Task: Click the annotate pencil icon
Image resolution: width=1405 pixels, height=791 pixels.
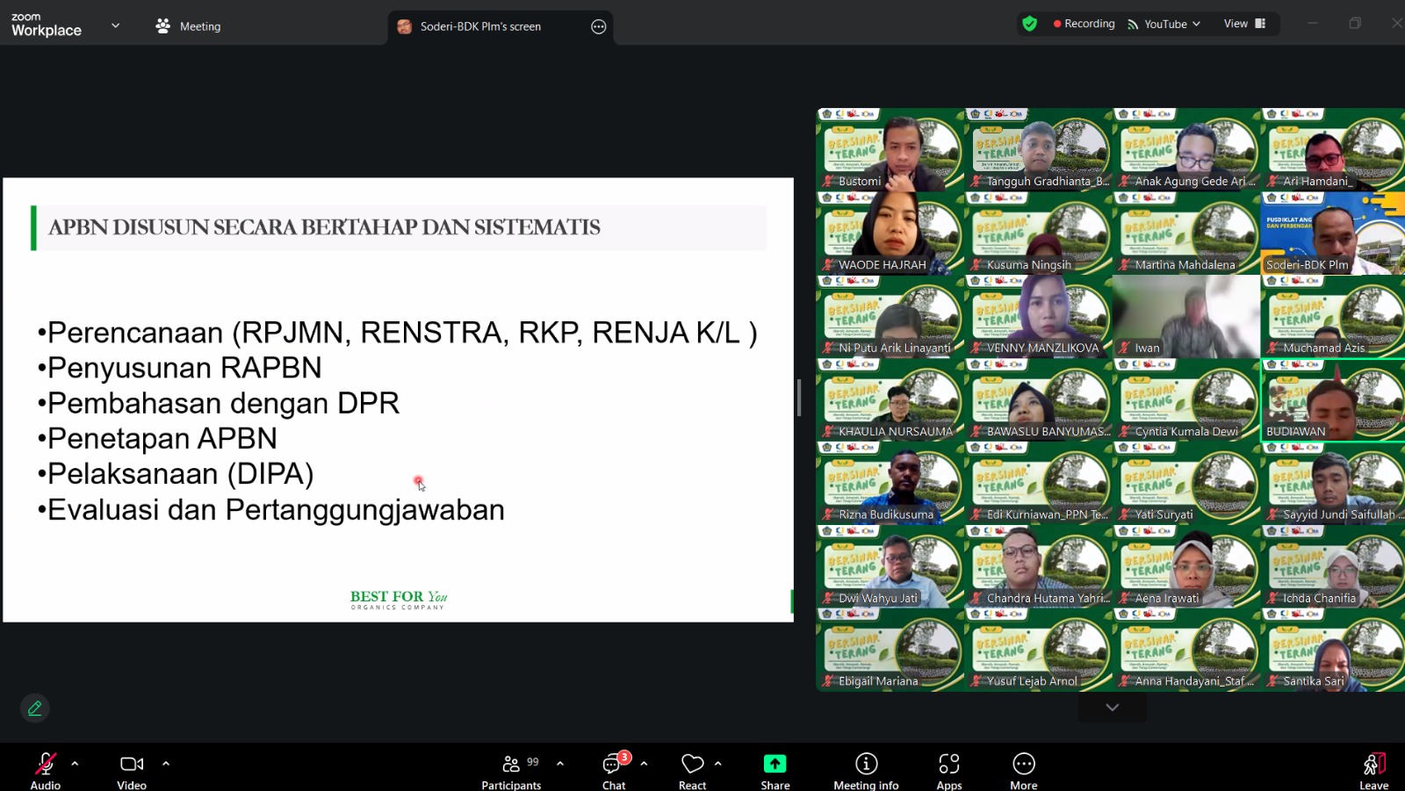Action: [35, 708]
